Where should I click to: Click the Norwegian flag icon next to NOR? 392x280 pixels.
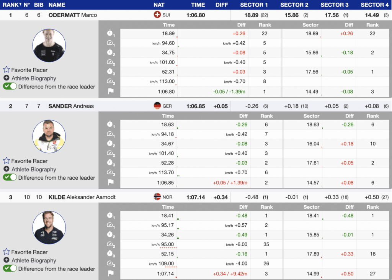pos(157,197)
